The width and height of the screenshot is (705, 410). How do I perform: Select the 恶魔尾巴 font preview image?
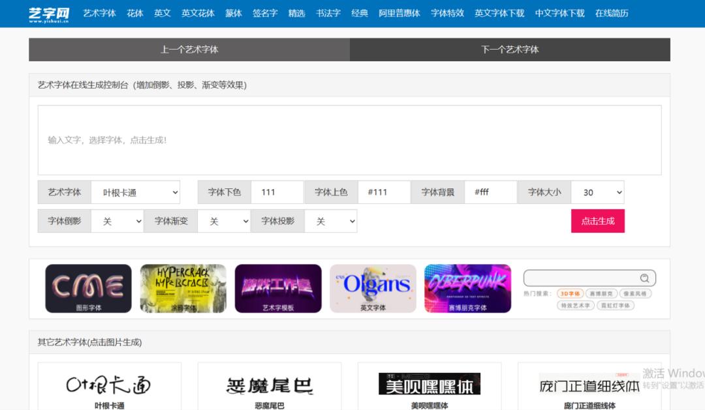(270, 385)
